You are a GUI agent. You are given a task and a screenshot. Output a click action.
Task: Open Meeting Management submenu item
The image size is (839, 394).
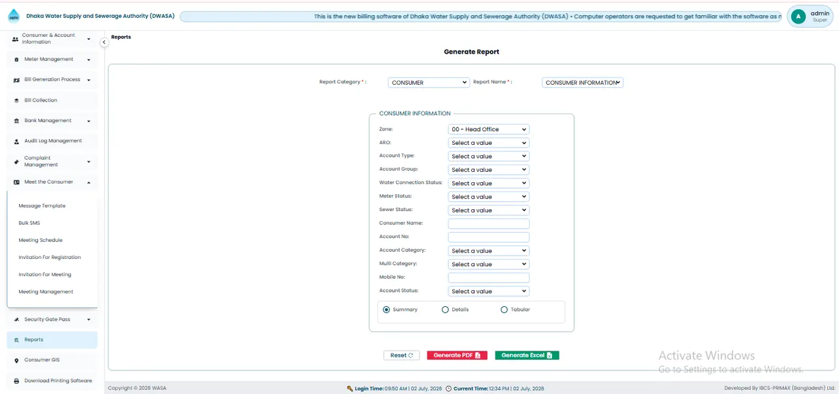pos(46,292)
